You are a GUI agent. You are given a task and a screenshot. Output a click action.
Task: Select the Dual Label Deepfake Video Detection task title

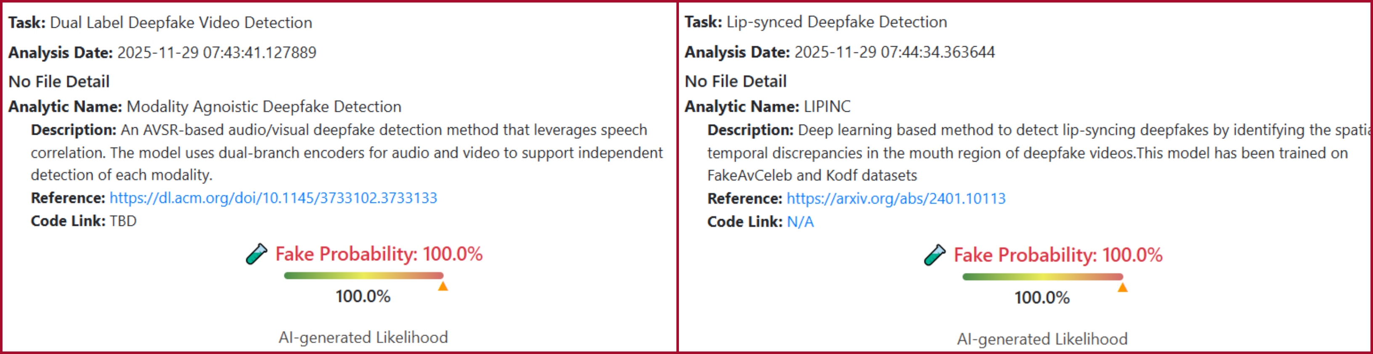pos(181,23)
